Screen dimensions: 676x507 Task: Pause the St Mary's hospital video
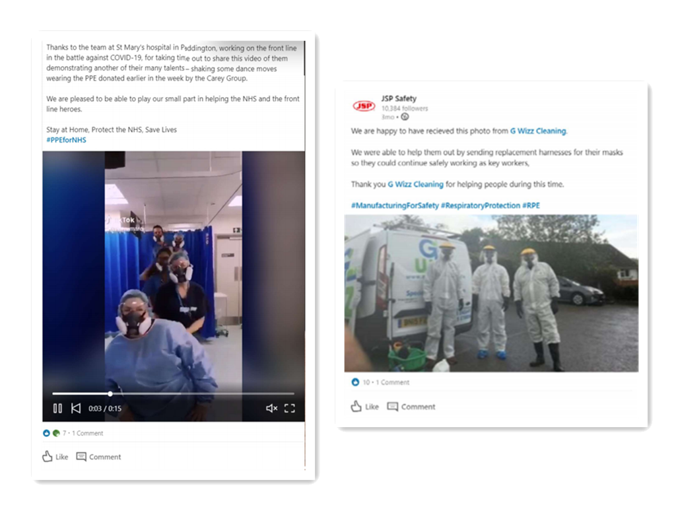pos(57,408)
